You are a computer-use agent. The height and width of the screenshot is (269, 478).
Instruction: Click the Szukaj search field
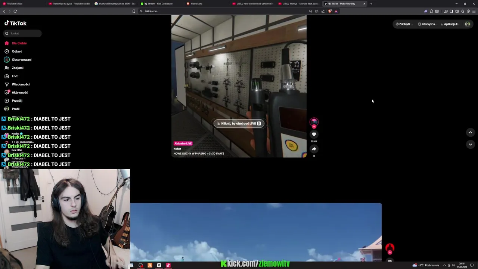tap(23, 33)
